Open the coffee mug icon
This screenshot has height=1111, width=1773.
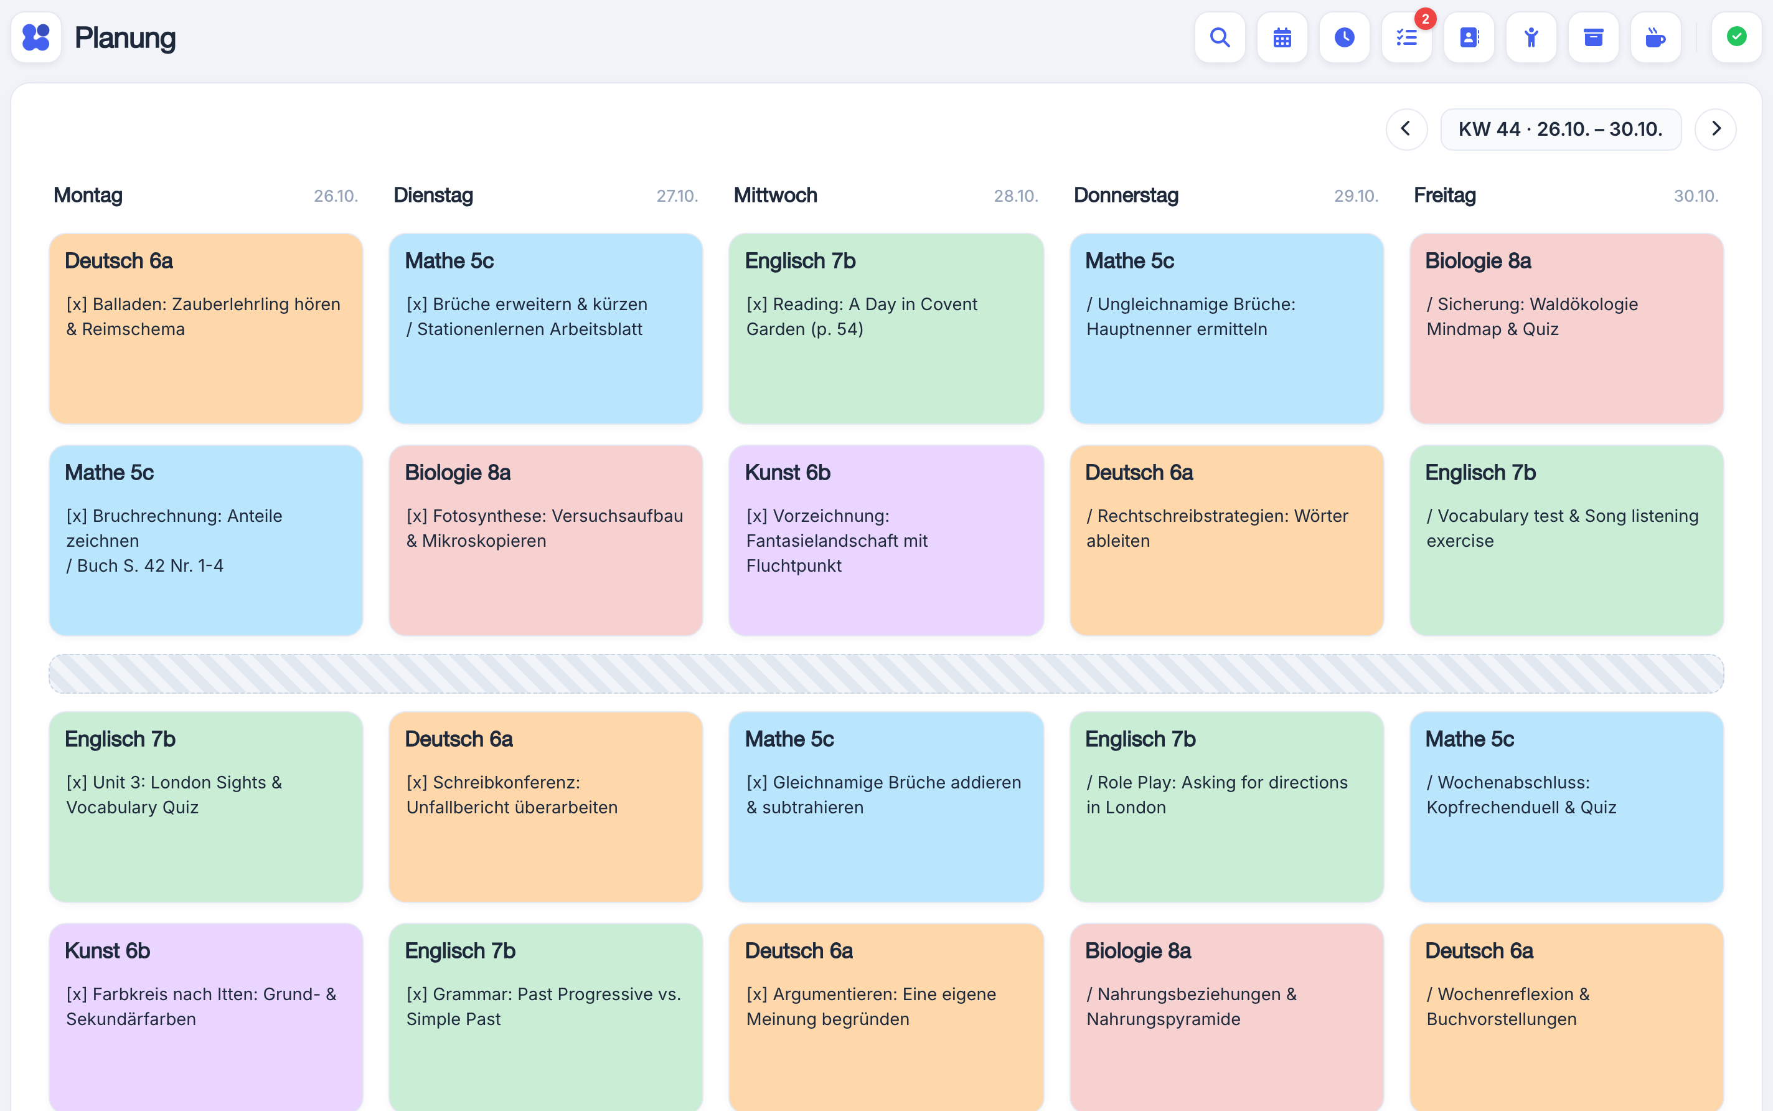(1655, 37)
